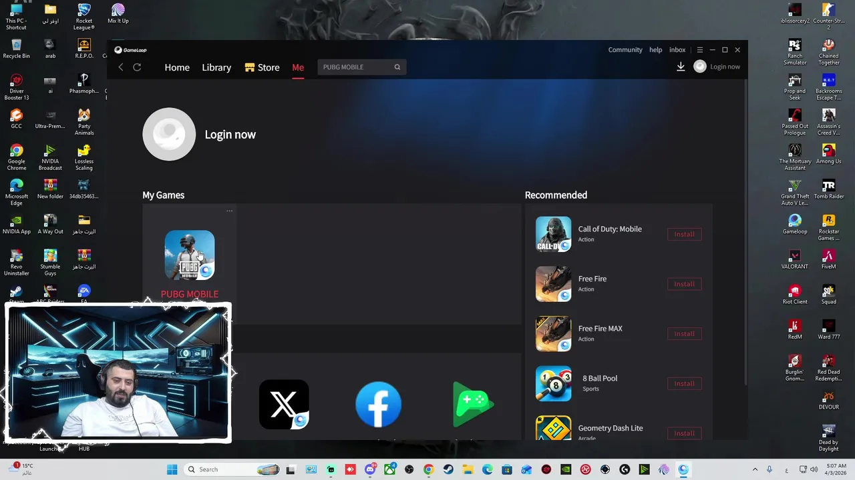Open Discord from the taskbar
The height and width of the screenshot is (480, 855).
(370, 469)
